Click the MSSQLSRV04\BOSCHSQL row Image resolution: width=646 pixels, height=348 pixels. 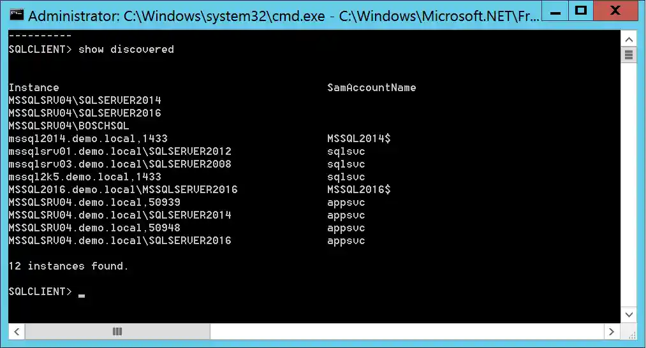[x=69, y=126]
